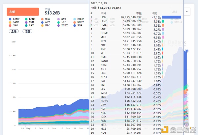This screenshot has height=135, width=198.
Task: Select the orange 市值 tab
Action: [23, 12]
